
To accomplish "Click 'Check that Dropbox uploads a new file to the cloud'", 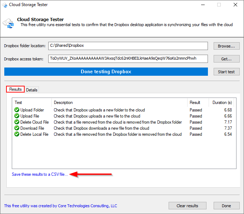I will click(x=97, y=116).
